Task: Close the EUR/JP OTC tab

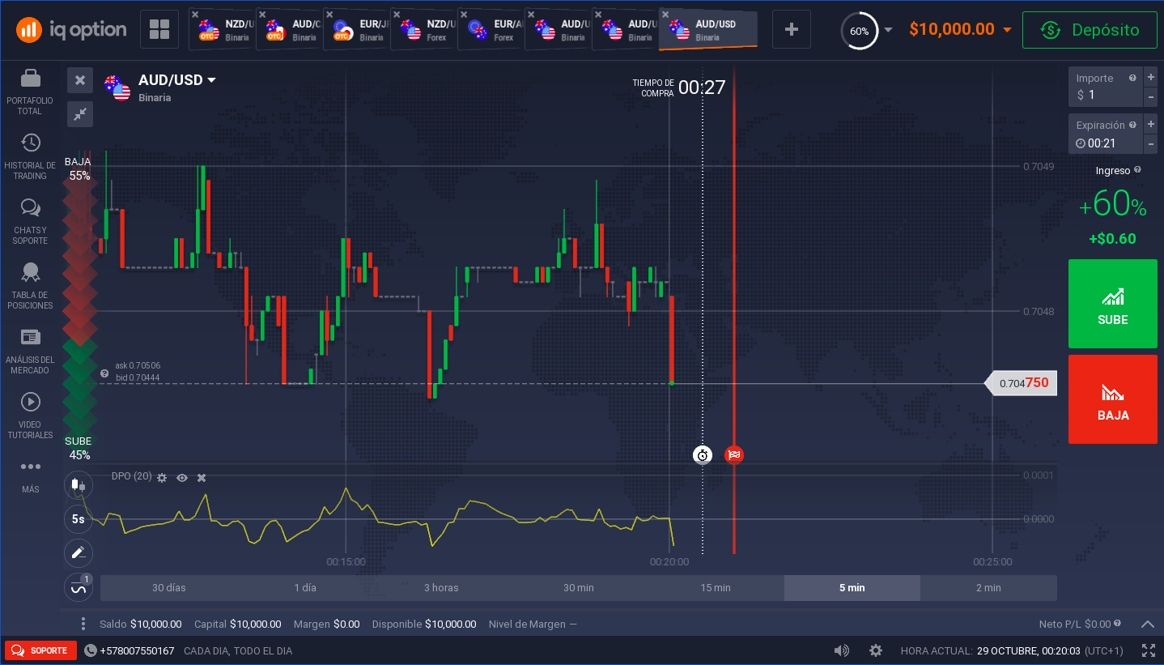Action: 329,15
